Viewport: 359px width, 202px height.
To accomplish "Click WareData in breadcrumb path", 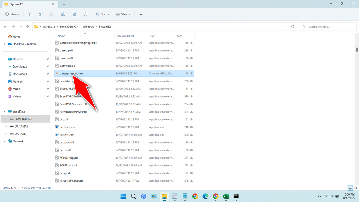I will (x=49, y=27).
